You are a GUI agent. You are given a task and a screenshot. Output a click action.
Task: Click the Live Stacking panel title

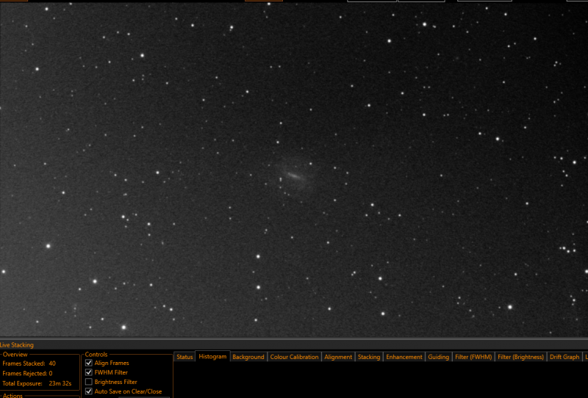coord(17,345)
